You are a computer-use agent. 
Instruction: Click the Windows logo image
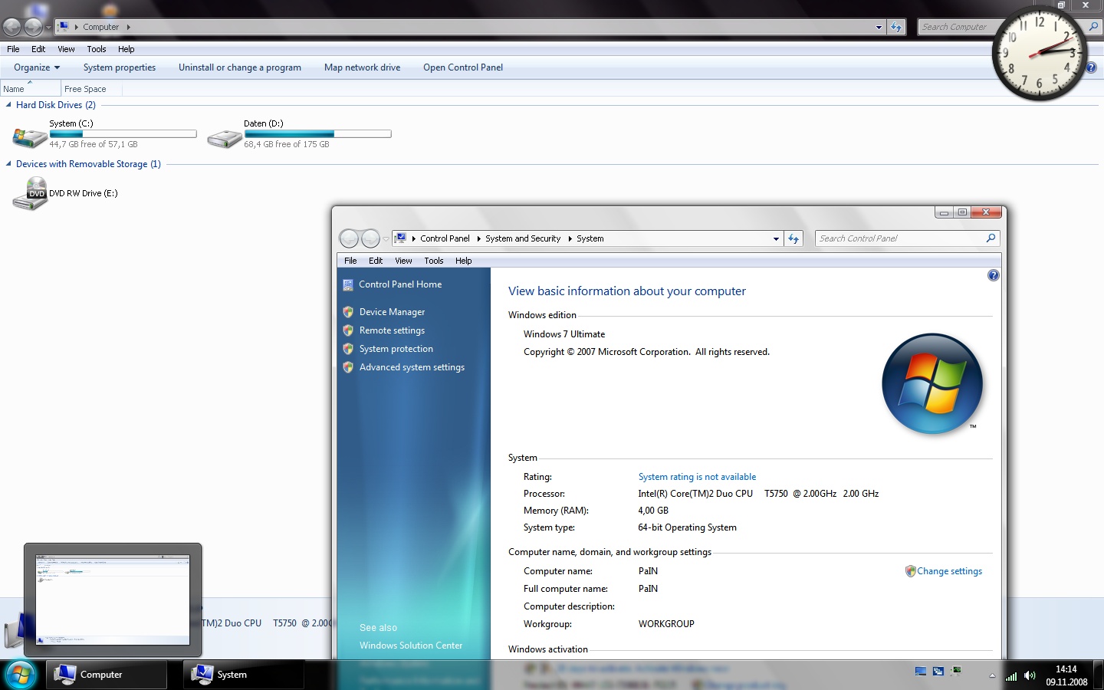(x=932, y=383)
